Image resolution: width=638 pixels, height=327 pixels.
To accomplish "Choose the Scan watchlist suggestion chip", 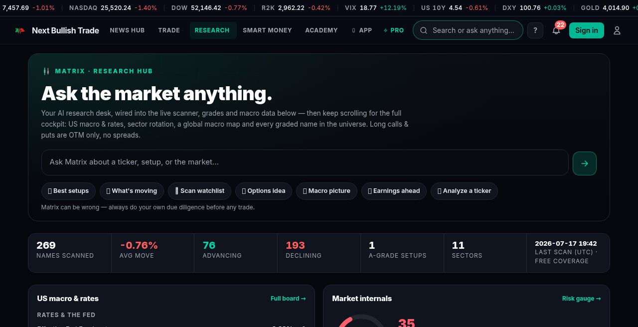I will 200,191.
